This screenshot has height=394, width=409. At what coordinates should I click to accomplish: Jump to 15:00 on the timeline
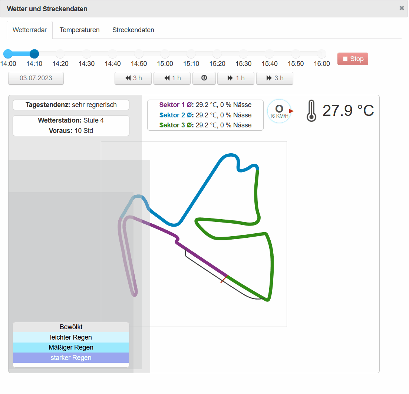pos(165,54)
